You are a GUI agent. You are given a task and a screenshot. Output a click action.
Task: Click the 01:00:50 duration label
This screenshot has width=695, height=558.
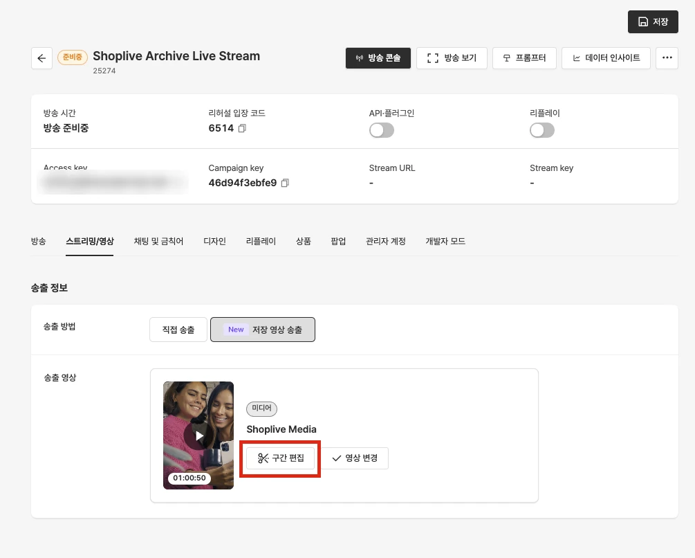pyautogui.click(x=189, y=478)
